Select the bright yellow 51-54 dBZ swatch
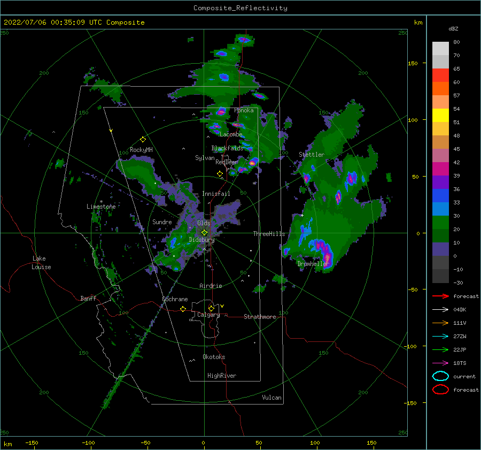481x450 pixels. [x=440, y=116]
